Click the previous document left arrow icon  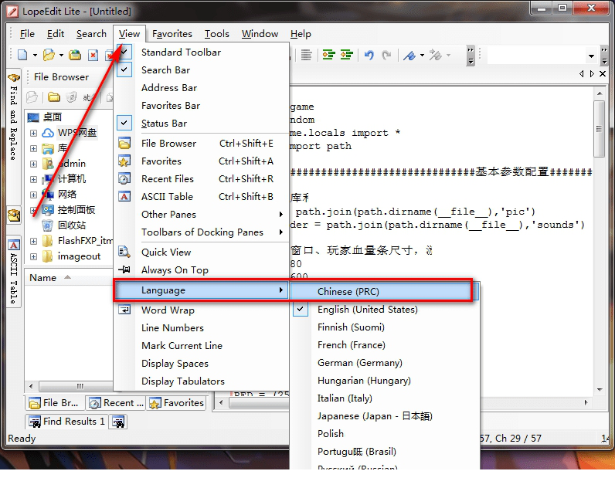coord(582,73)
